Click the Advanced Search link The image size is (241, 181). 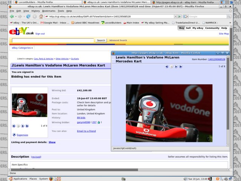click(x=118, y=40)
